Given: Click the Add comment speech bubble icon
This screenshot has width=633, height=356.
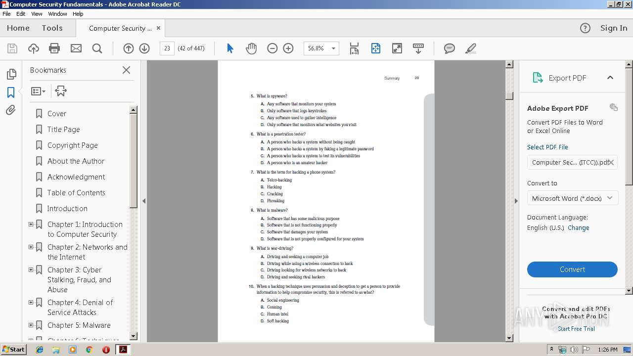Looking at the screenshot, I should (450, 48).
